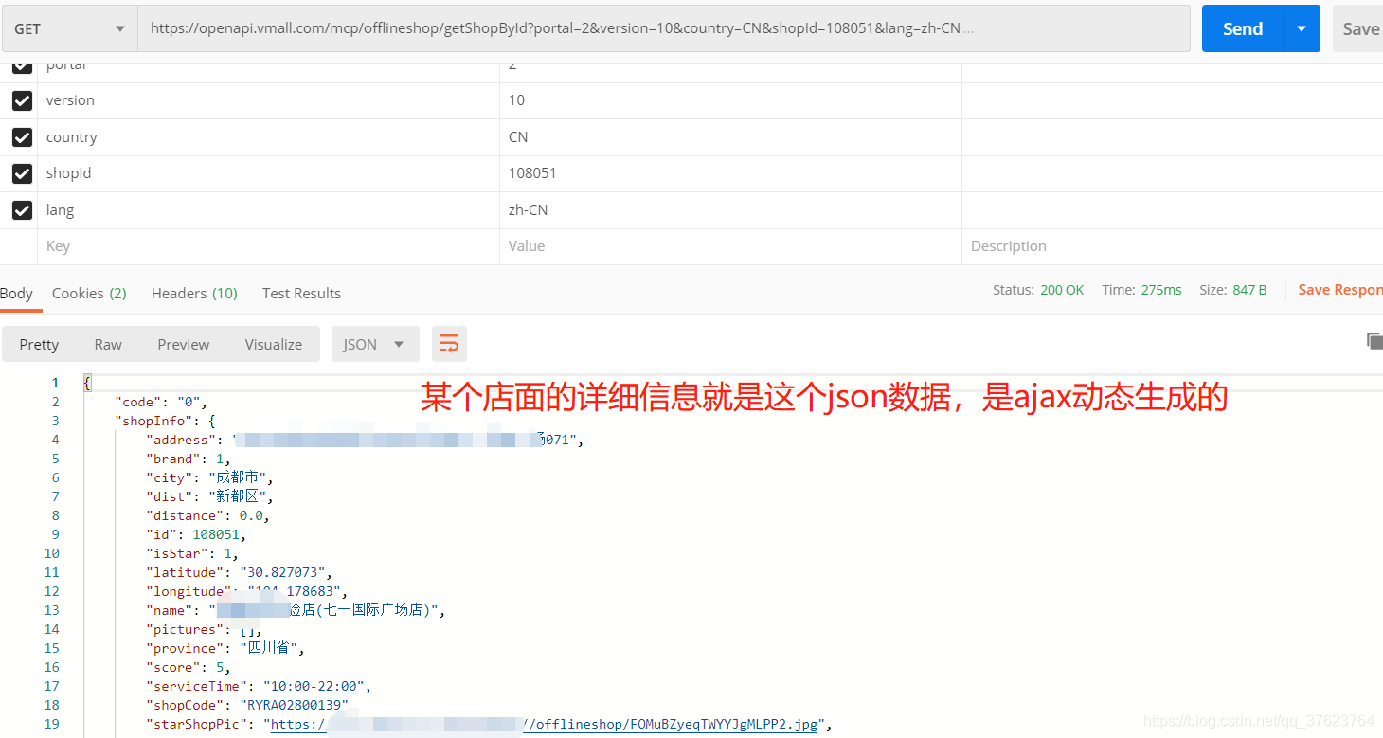Viewport: 1383px width, 738px height.
Task: Open the Send options arrow dropdown
Action: [1303, 27]
